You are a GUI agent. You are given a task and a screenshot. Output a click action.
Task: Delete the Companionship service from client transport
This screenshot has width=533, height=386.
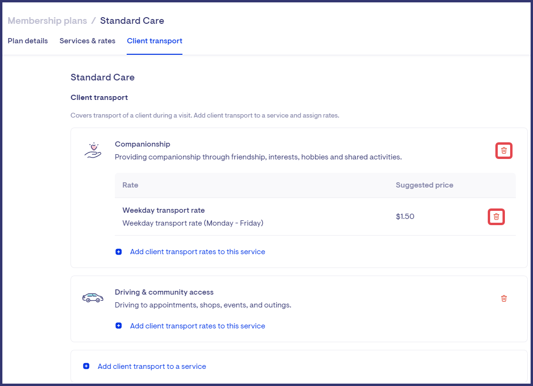coord(503,151)
